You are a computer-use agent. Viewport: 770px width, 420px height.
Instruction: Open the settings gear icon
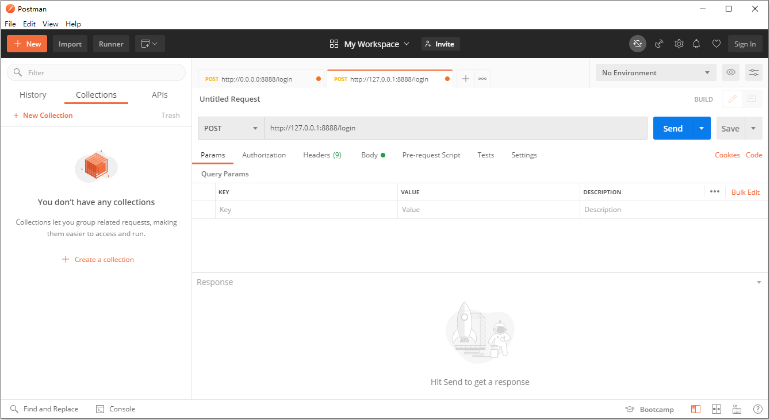[679, 44]
